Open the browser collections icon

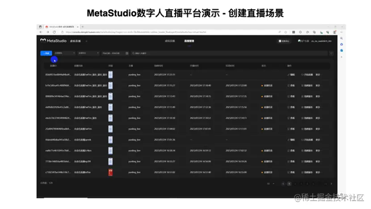[314, 32]
